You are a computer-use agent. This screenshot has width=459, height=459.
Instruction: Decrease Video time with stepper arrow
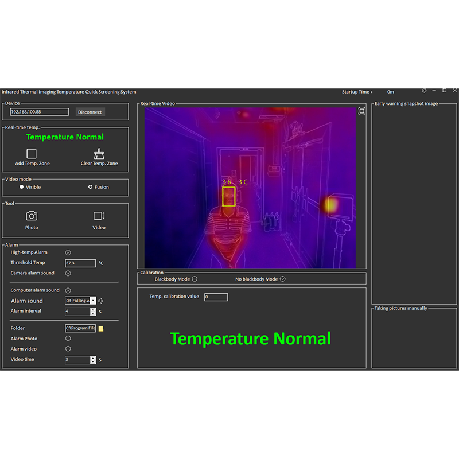click(93, 361)
